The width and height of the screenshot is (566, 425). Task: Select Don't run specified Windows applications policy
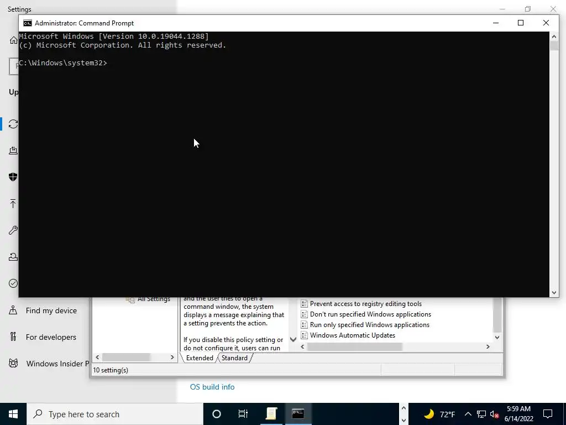click(x=370, y=314)
